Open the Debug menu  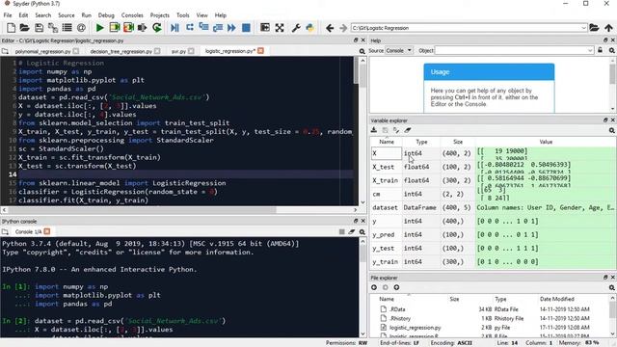[106, 15]
